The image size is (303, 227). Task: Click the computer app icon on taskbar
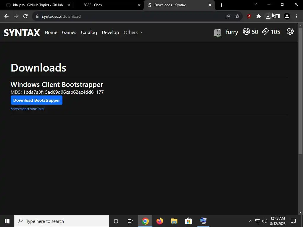point(203,221)
